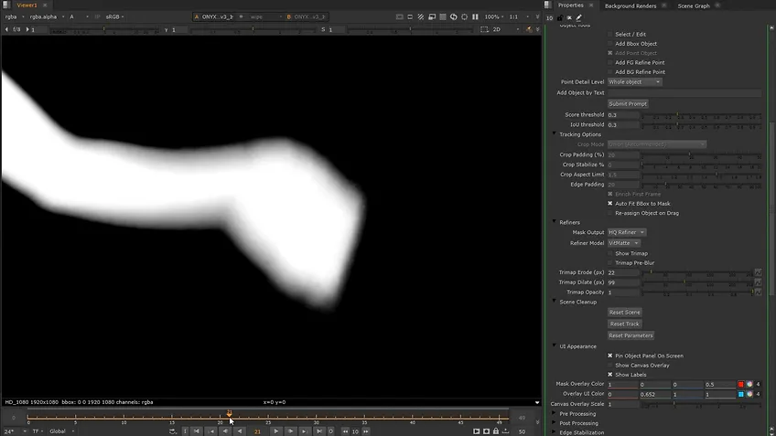Toggle the zebra stripes overlay icon
This screenshot has height=436, width=776.
tap(421, 16)
